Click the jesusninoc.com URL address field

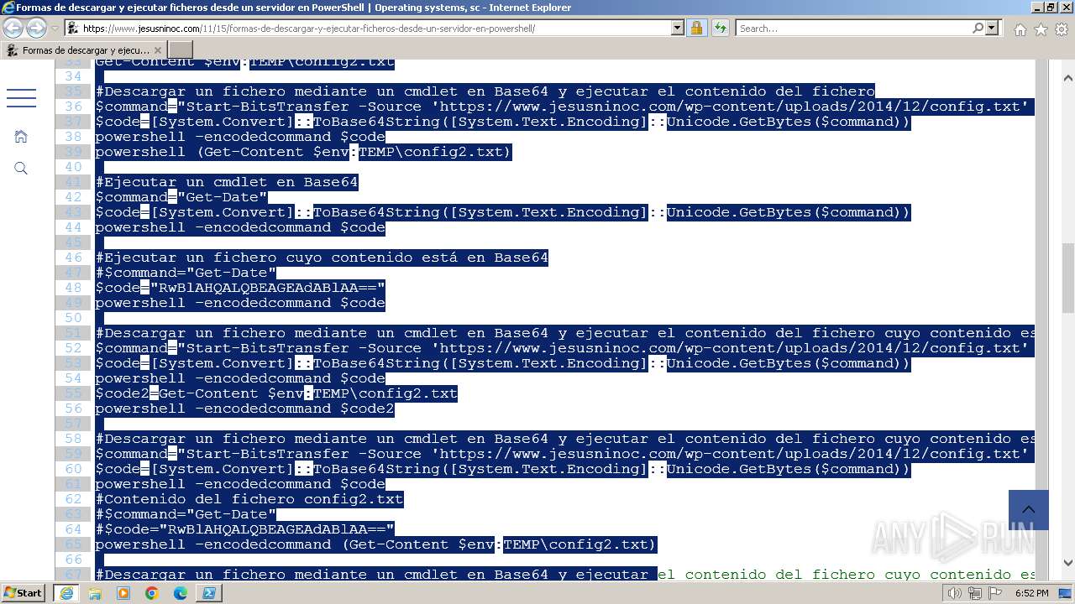(x=369, y=28)
